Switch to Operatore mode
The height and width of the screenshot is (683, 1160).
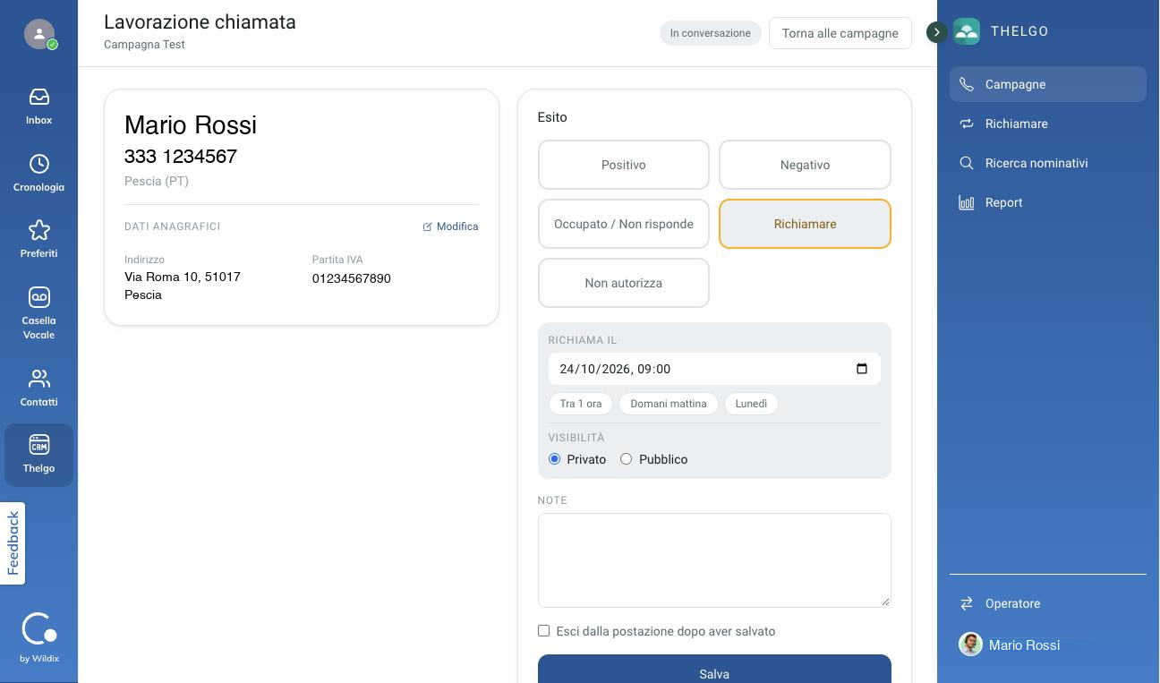[1047, 603]
